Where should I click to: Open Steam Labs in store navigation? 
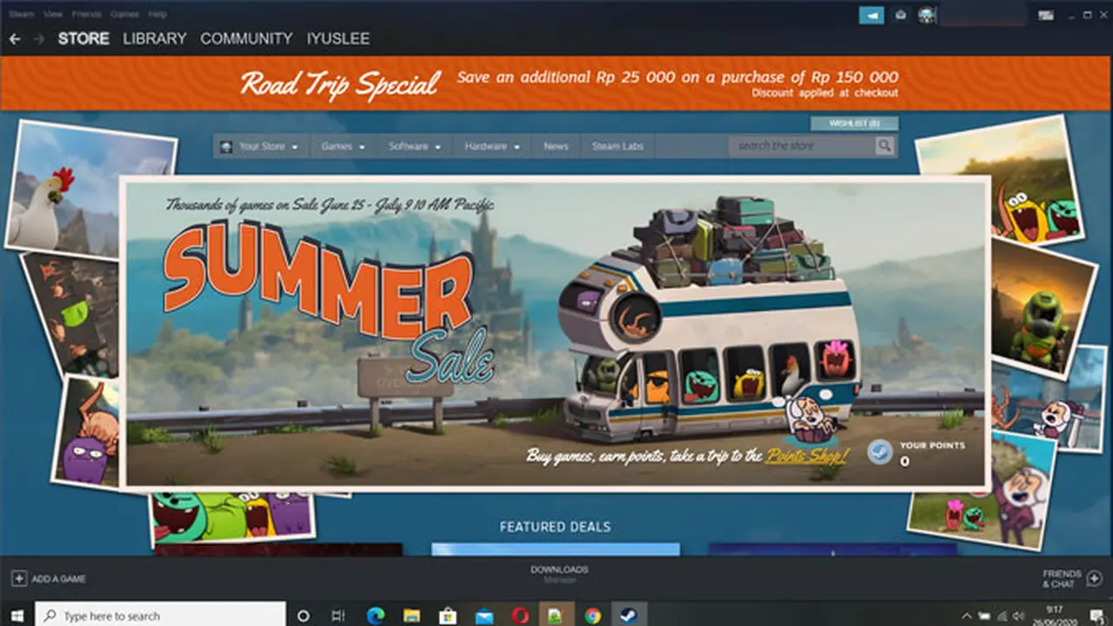click(617, 146)
